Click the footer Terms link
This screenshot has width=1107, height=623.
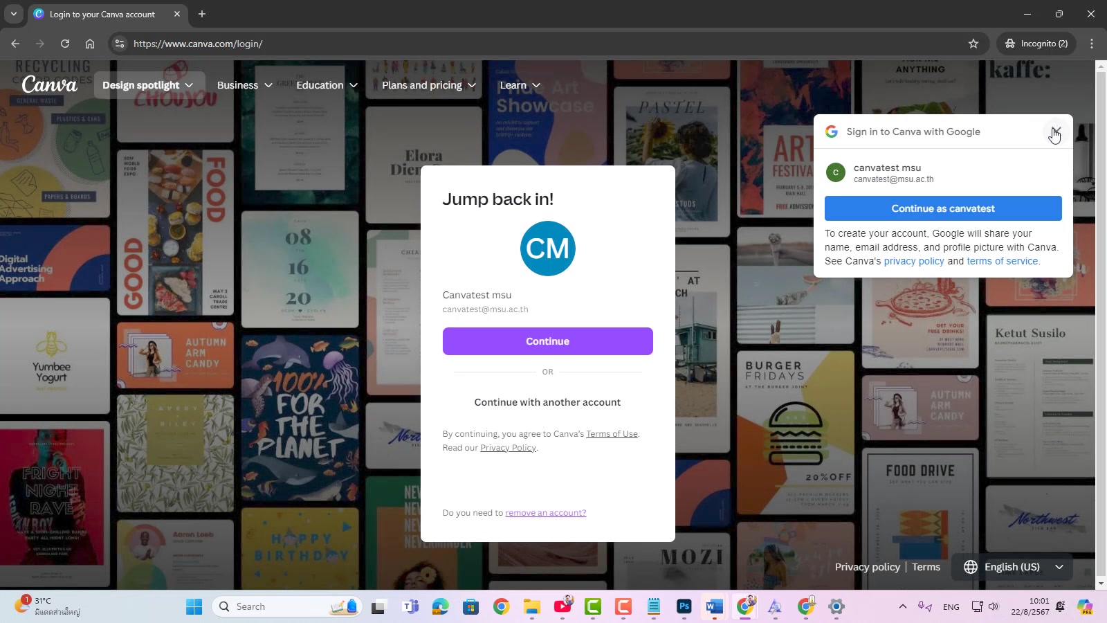(926, 567)
